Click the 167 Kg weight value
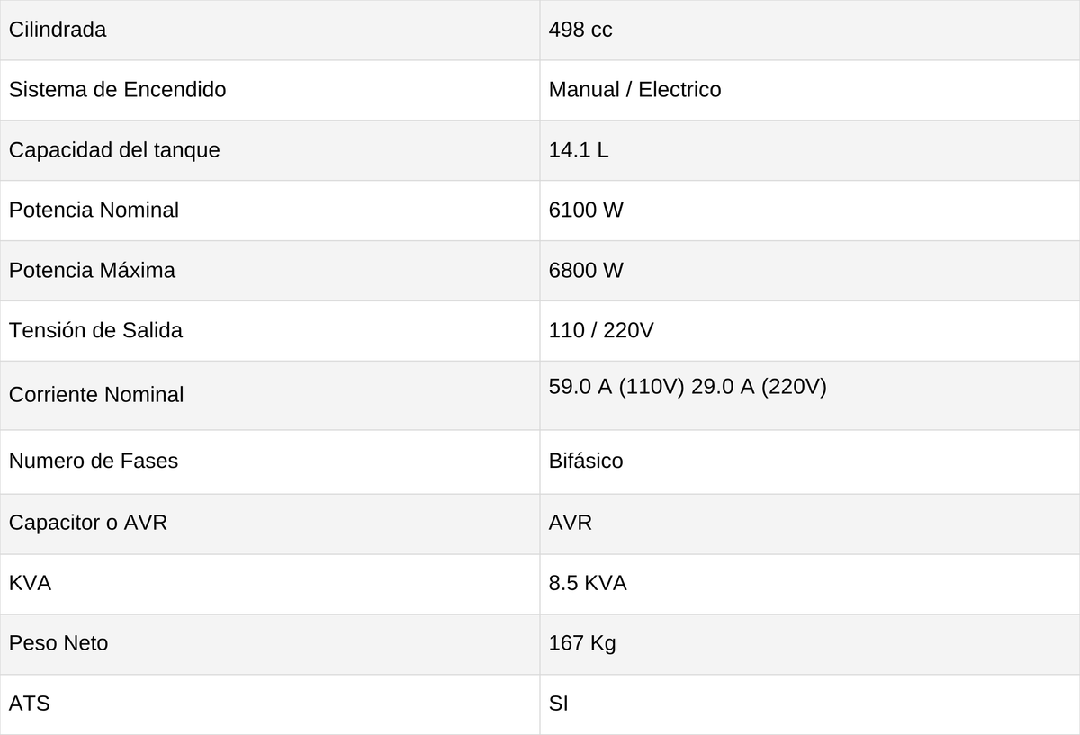The height and width of the screenshot is (735, 1080). (582, 643)
